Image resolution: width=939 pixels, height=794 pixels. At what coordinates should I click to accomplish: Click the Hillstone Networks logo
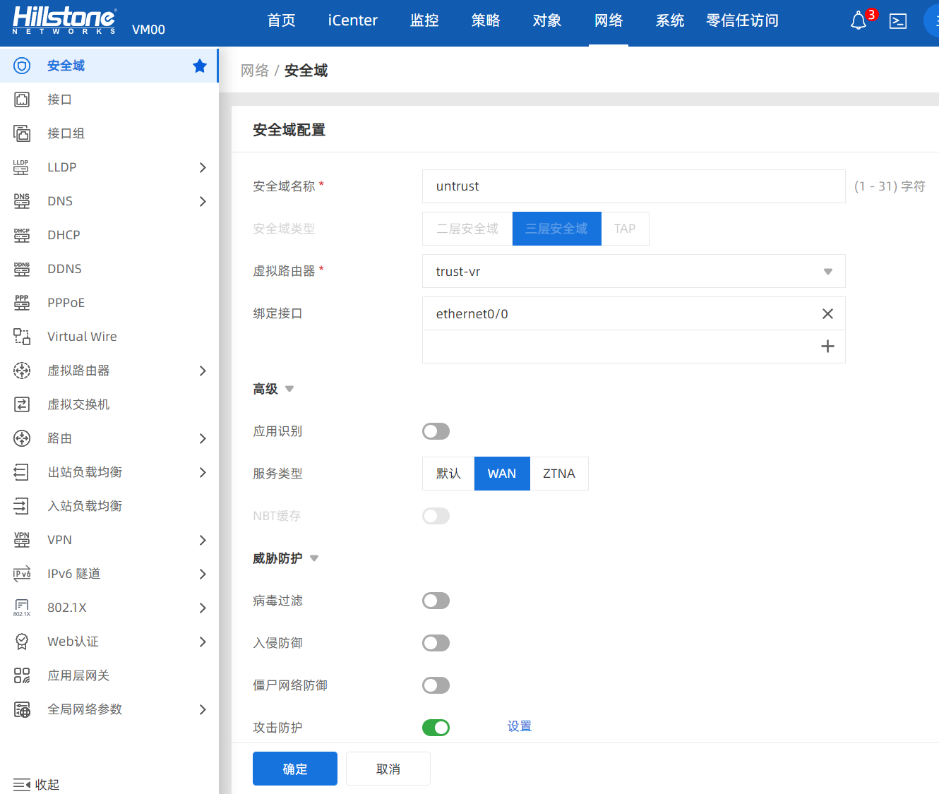tap(64, 20)
